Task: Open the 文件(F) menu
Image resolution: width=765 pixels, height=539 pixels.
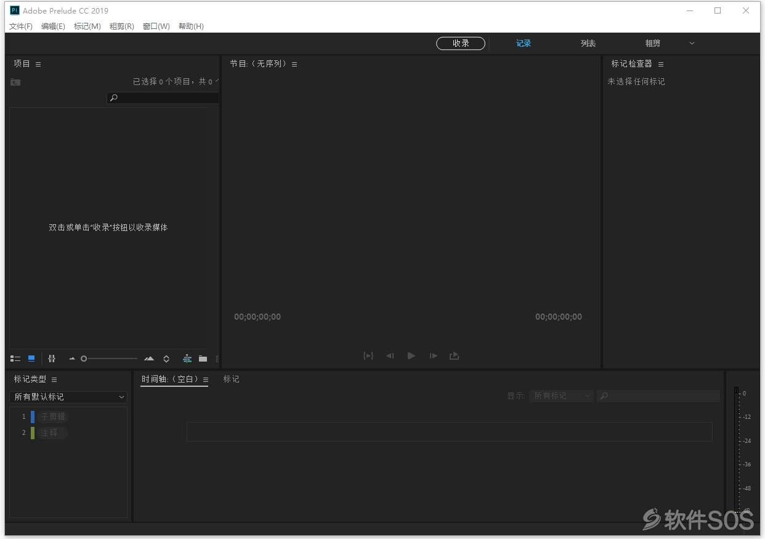Action: pos(21,26)
